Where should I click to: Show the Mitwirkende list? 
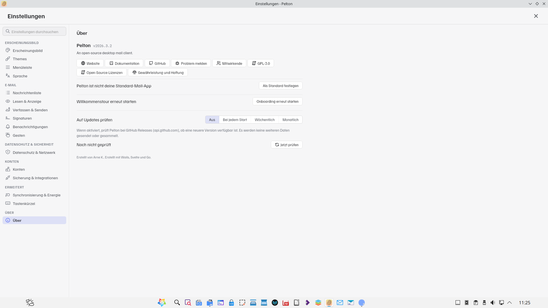[x=229, y=63]
